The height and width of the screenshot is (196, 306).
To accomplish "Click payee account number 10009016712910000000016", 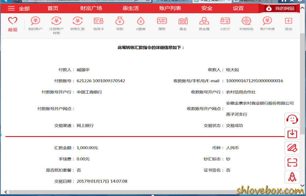I will click(x=254, y=81).
